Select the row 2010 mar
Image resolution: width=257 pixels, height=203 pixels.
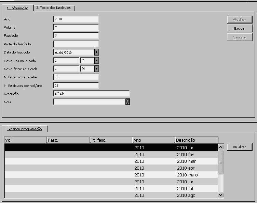(x=111, y=161)
